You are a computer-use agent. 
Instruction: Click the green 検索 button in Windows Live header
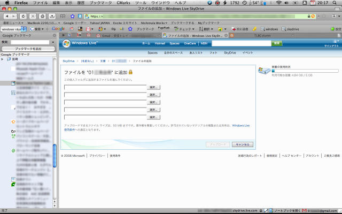tap(277, 43)
